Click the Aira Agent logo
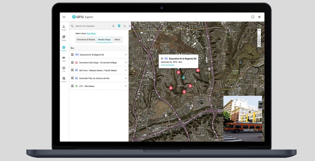 point(83,17)
